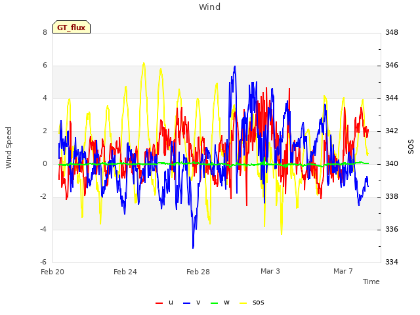Click the Mar 3 date tick label
The height and width of the screenshot is (315, 420).
tap(270, 271)
